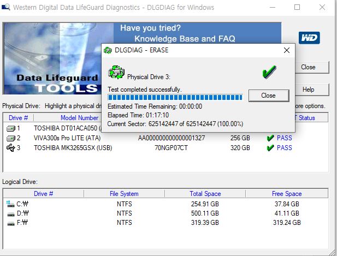Select TOSHIBA MK3265GSX (USB) row
This screenshot has width=337, height=256.
pyautogui.click(x=165, y=148)
